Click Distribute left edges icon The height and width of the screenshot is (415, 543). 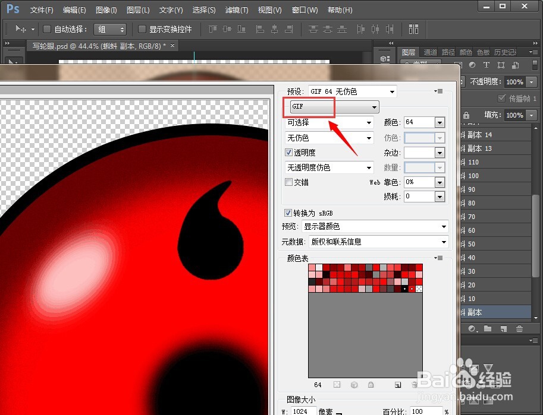point(360,29)
